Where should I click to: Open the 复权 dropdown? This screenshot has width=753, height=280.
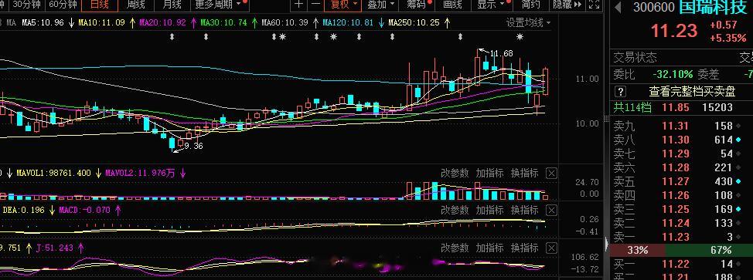pos(344,5)
